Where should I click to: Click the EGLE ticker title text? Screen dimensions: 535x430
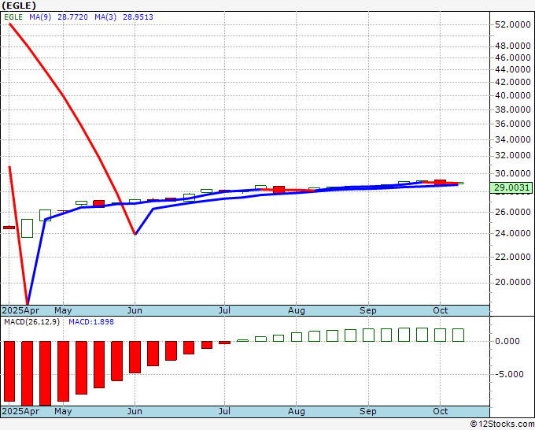click(19, 6)
